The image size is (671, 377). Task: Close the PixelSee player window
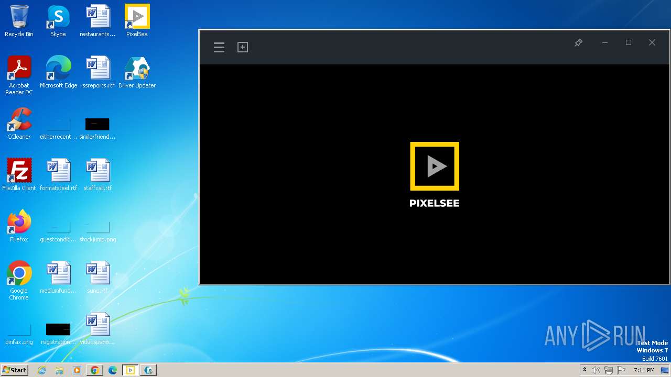pos(652,42)
